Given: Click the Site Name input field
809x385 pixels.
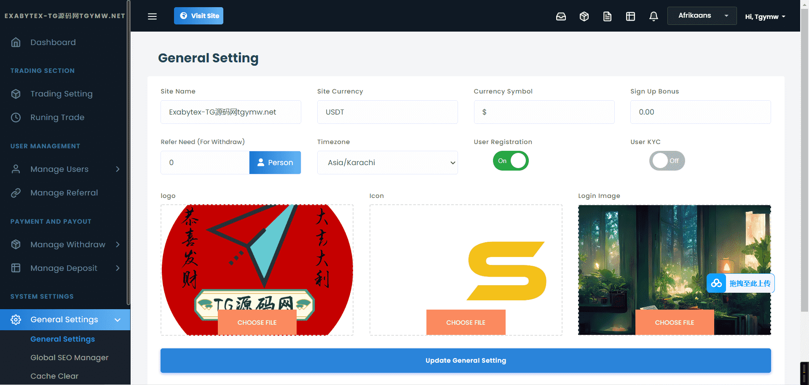Looking at the screenshot, I should tap(230, 112).
